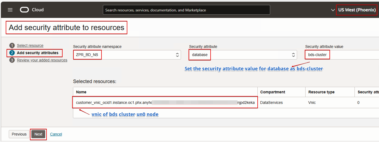
Task: Click the Oracle Cloud logo
Action: pyautogui.click(x=24, y=10)
